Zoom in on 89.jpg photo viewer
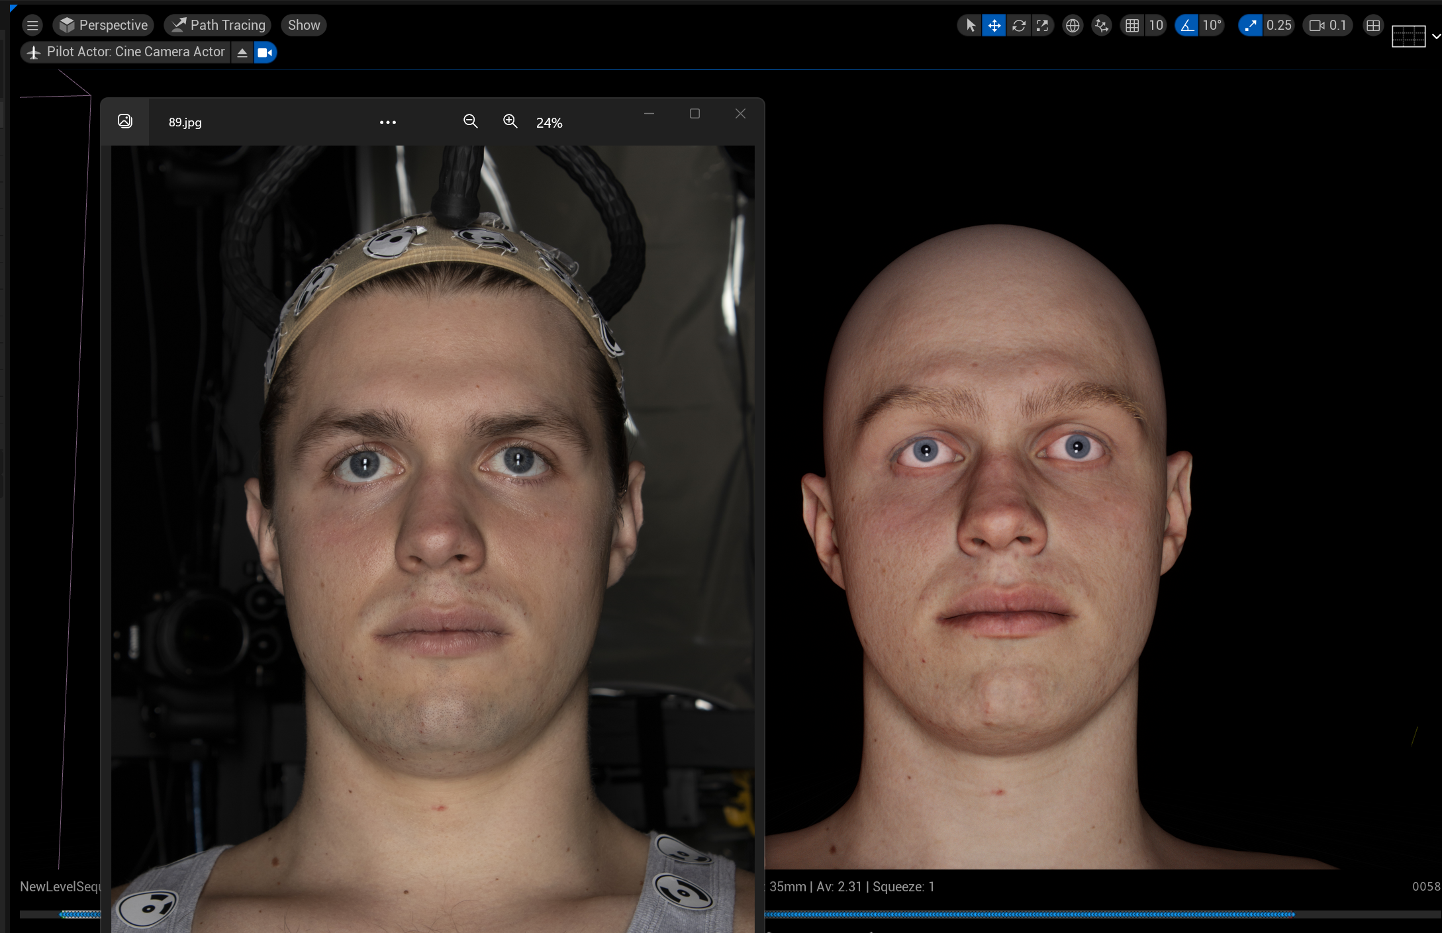The width and height of the screenshot is (1442, 933). click(x=510, y=121)
